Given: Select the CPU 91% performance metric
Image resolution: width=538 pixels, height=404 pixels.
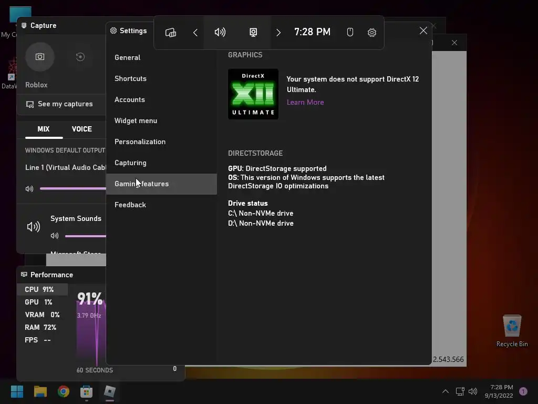Looking at the screenshot, I should [42, 290].
